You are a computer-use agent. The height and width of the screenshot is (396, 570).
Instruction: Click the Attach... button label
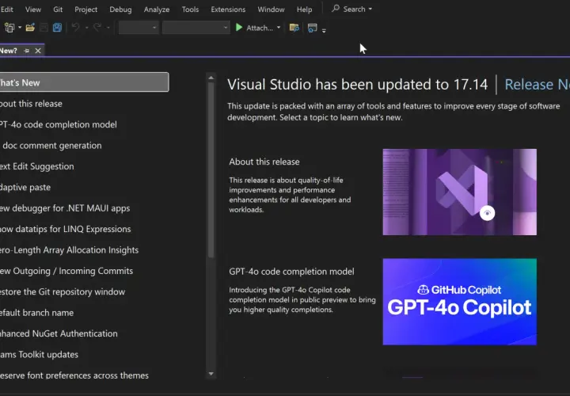point(260,28)
